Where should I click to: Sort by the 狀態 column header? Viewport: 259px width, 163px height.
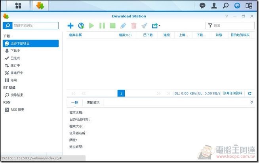(219, 35)
